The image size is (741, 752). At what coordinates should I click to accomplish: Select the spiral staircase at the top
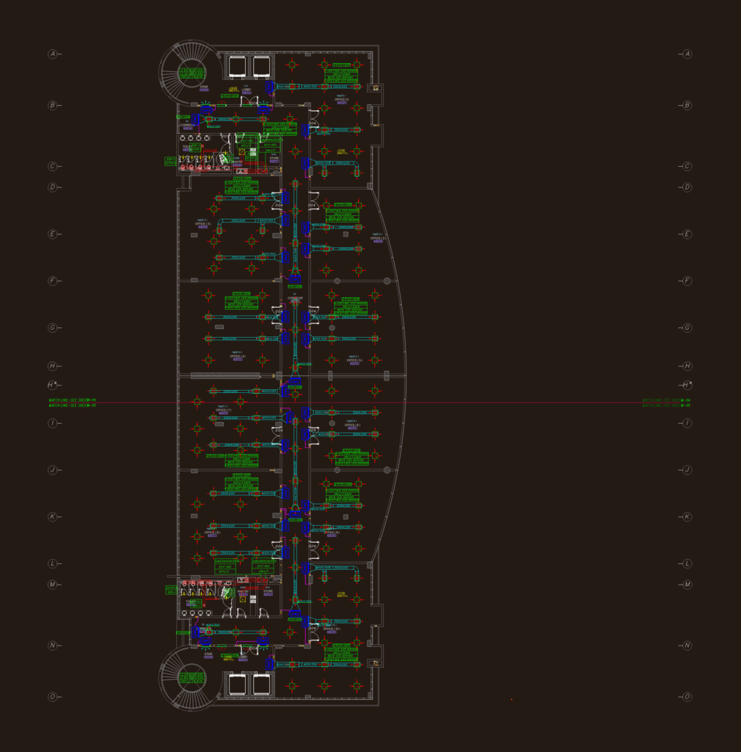(x=191, y=72)
